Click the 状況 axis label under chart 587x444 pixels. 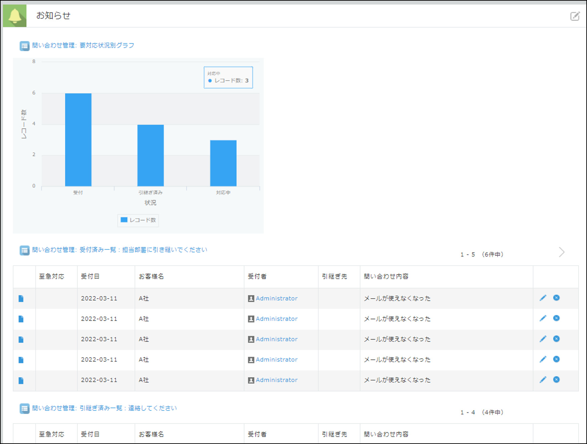tap(150, 203)
